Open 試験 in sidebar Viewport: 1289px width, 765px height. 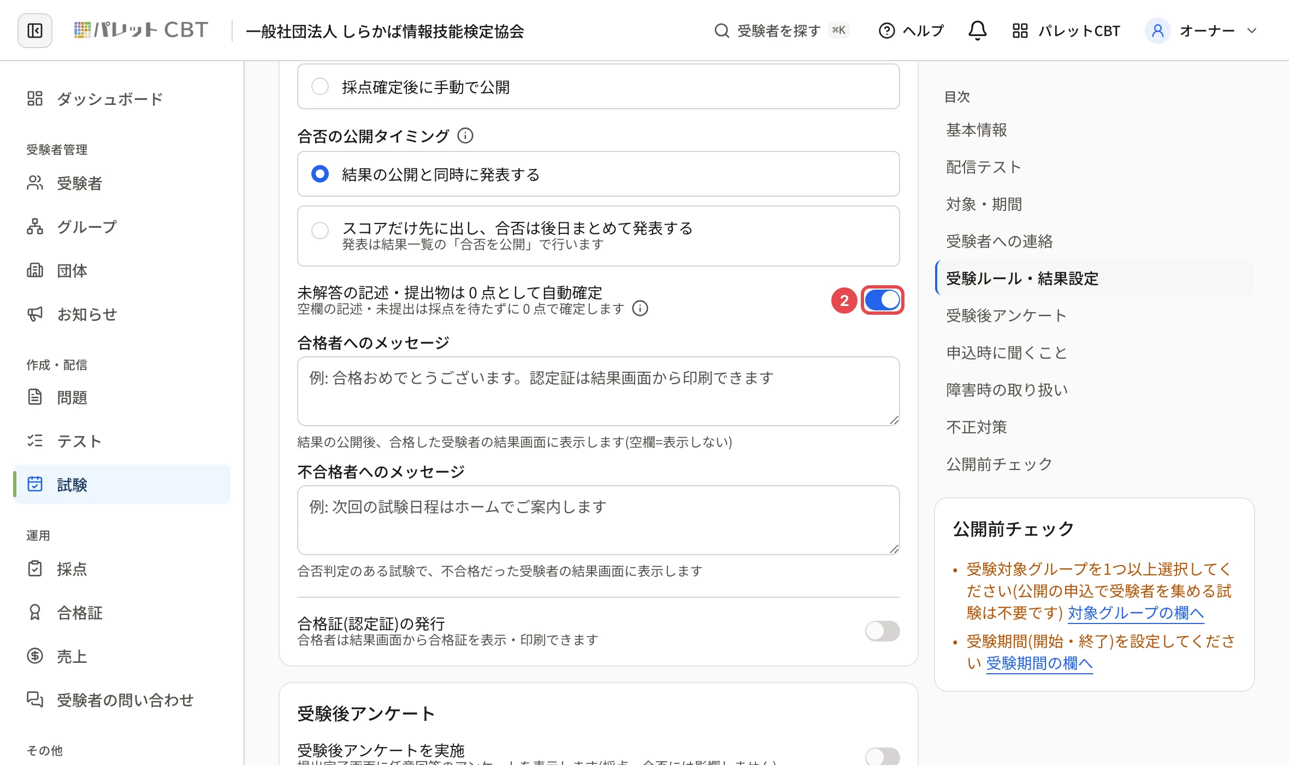pos(121,485)
